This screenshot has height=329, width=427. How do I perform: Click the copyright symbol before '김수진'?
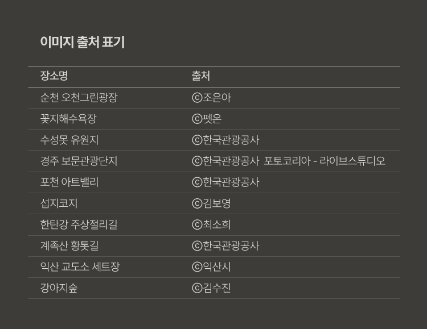point(197,288)
